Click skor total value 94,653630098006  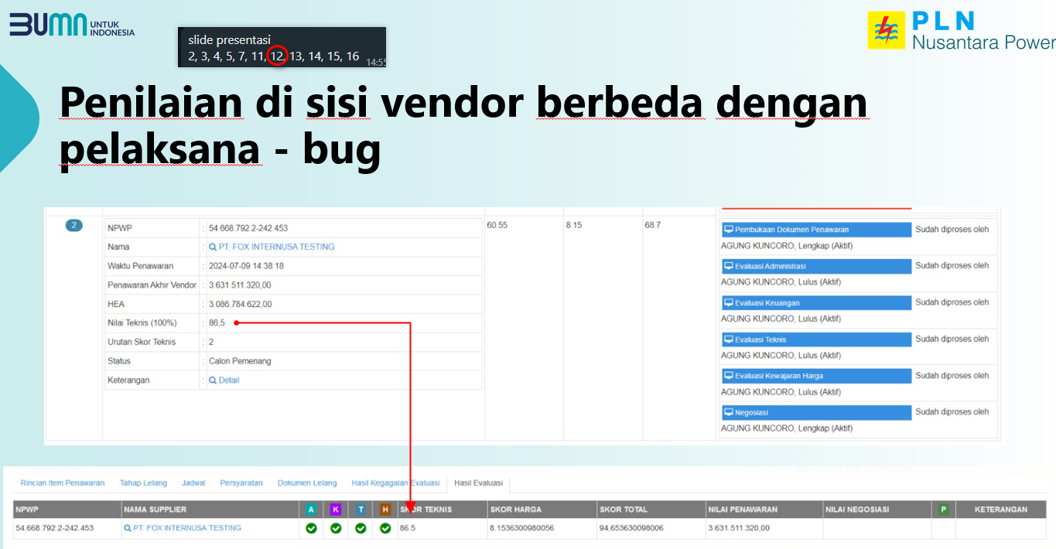(x=631, y=528)
